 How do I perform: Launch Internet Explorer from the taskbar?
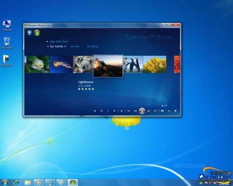pyautogui.click(x=16, y=183)
